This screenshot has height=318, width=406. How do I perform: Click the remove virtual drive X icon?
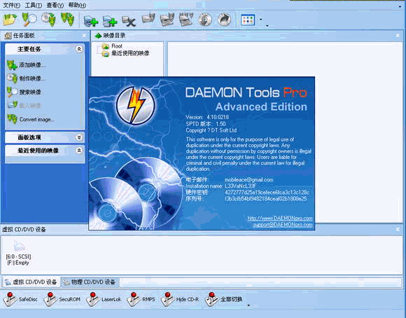point(129,21)
